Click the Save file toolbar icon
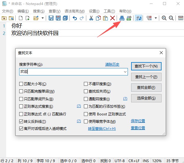The image size is (184, 163). (x=51, y=18)
